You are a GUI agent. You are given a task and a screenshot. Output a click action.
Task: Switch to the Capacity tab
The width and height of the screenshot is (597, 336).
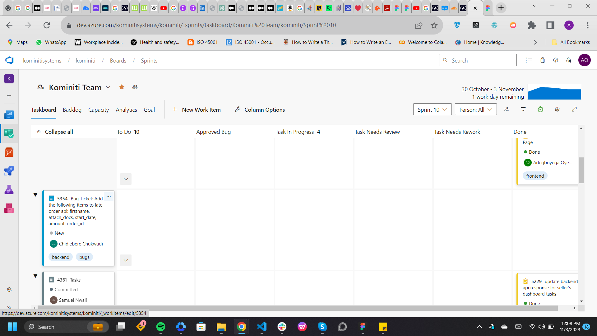point(99,110)
